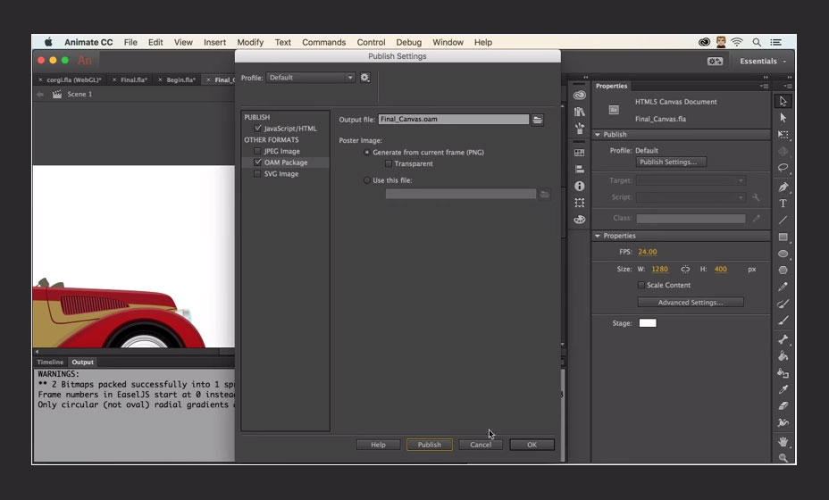
Task: Open macOS Spotlight search icon
Action: coord(757,42)
